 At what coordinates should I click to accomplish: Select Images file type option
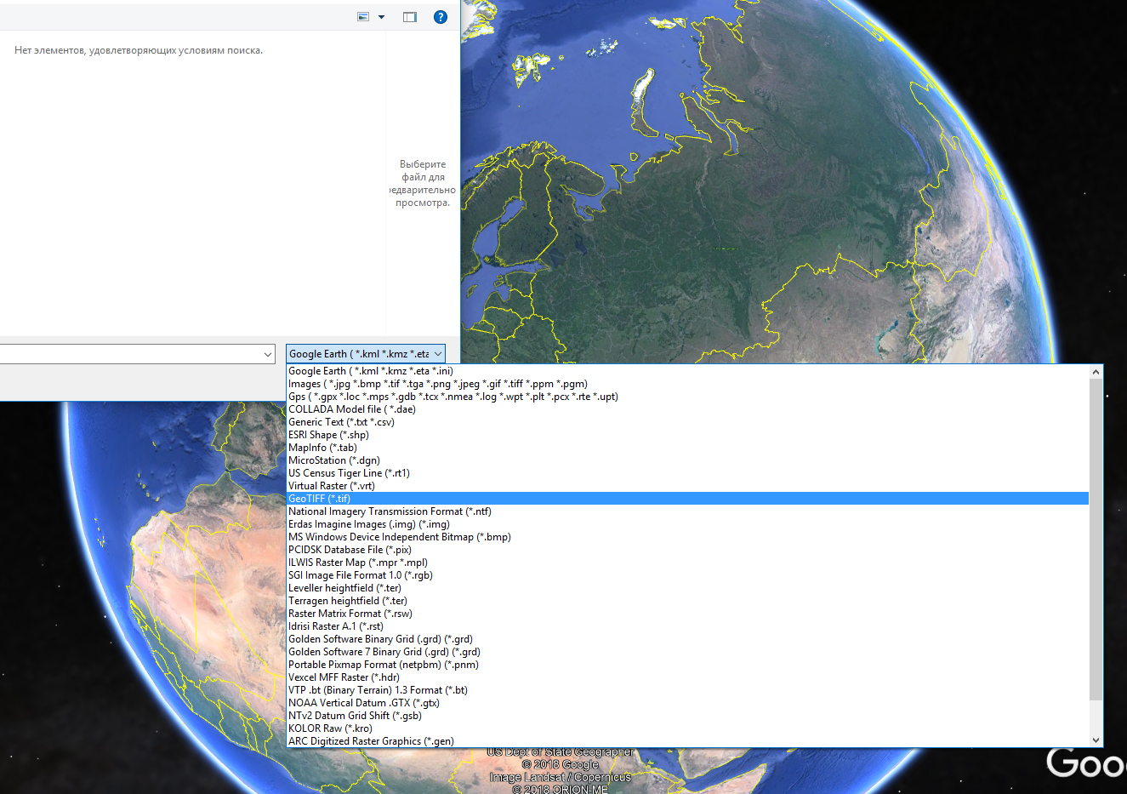[x=687, y=384]
